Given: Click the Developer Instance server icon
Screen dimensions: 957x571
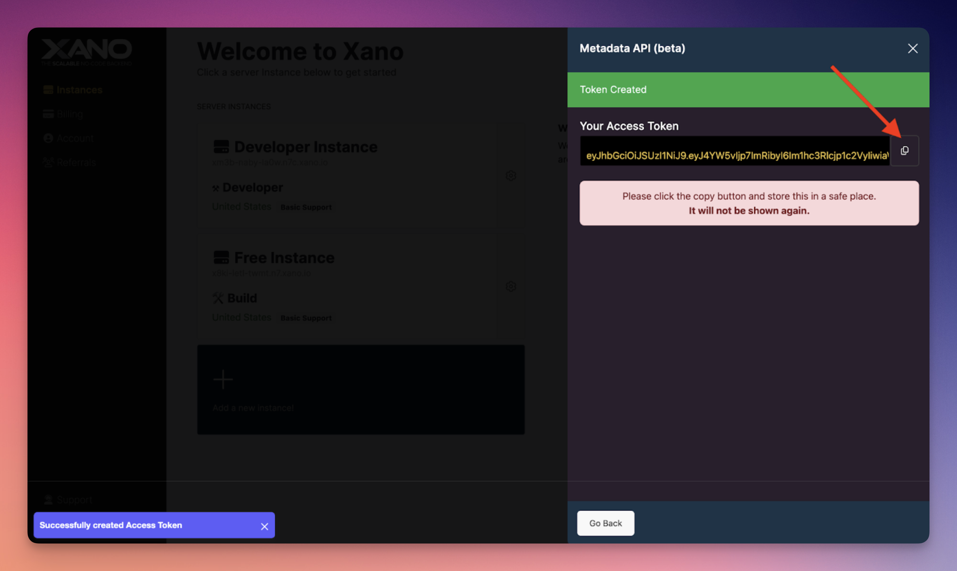Looking at the screenshot, I should click(221, 147).
